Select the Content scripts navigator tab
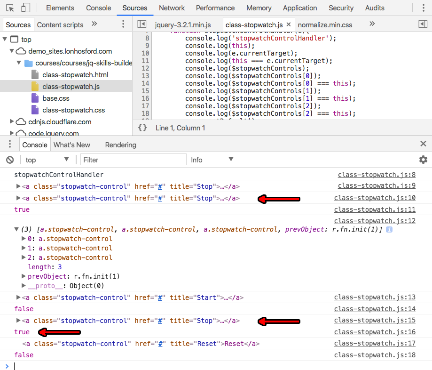Viewport: 432px width, 370px height. click(60, 25)
